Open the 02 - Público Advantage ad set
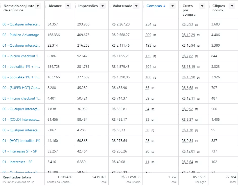 (x=21, y=35)
